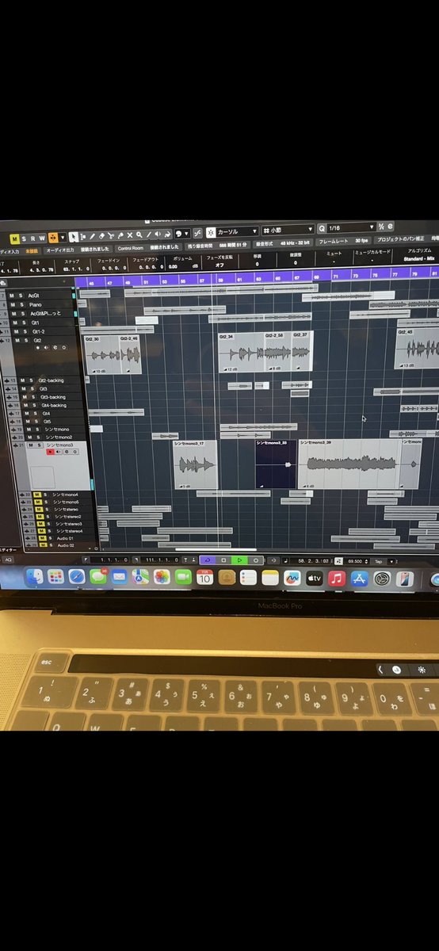Click the R read automation button in toolbar
Image resolution: width=439 pixels, height=951 pixels.
coord(32,239)
